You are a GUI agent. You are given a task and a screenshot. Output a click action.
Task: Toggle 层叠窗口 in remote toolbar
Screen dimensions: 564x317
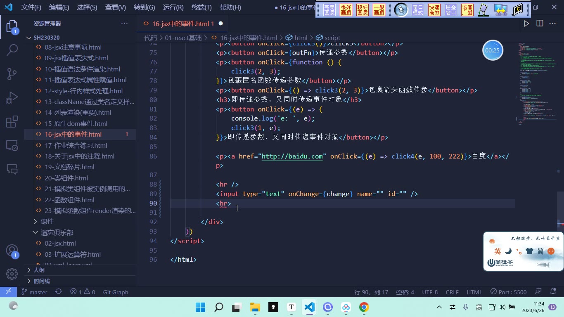[x=451, y=10]
